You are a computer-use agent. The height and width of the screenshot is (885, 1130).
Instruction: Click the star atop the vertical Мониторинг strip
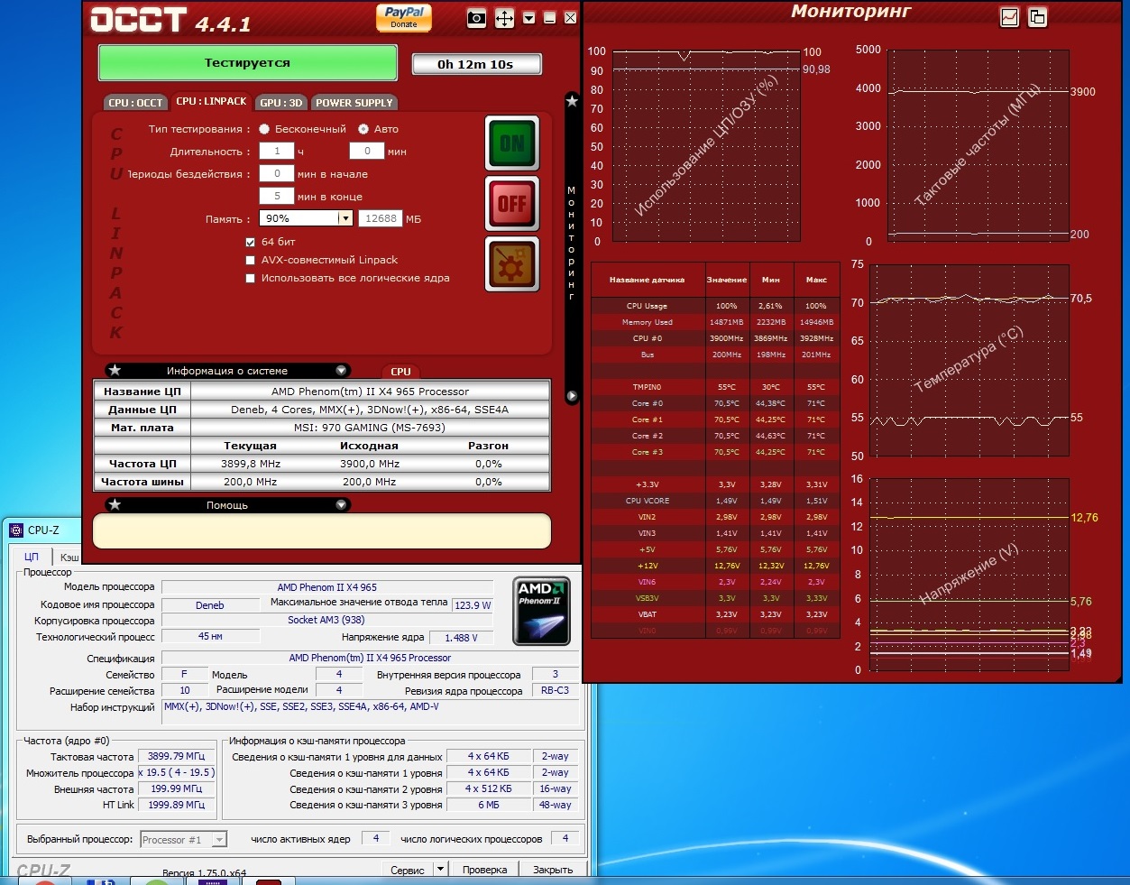click(x=572, y=101)
